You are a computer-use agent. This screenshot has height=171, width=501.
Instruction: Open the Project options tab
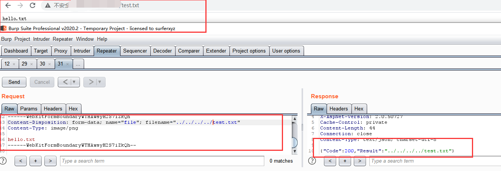(249, 51)
